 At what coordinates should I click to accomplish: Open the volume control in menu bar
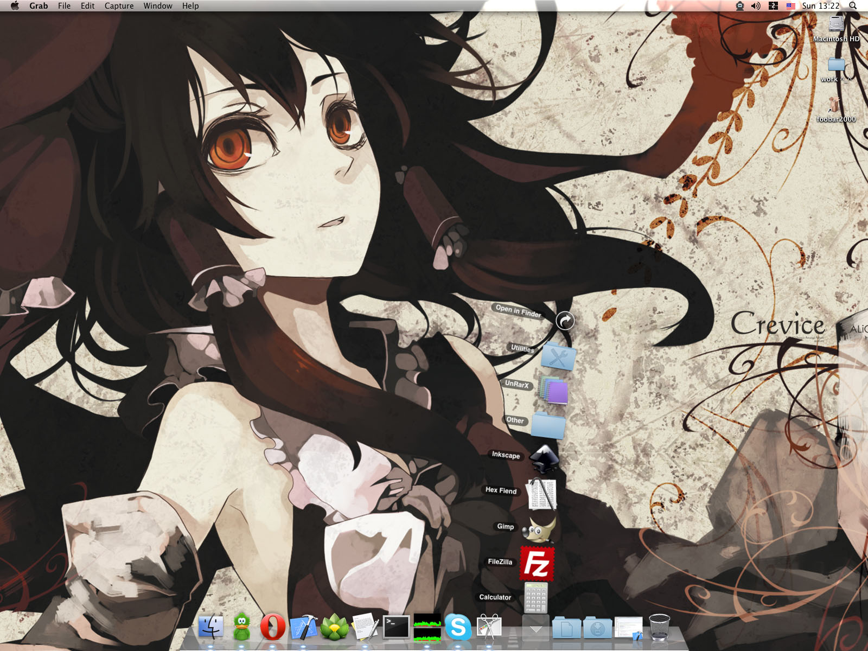[756, 6]
